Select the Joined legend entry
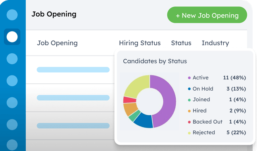Image resolution: width=257 pixels, height=151 pixels. (x=217, y=100)
